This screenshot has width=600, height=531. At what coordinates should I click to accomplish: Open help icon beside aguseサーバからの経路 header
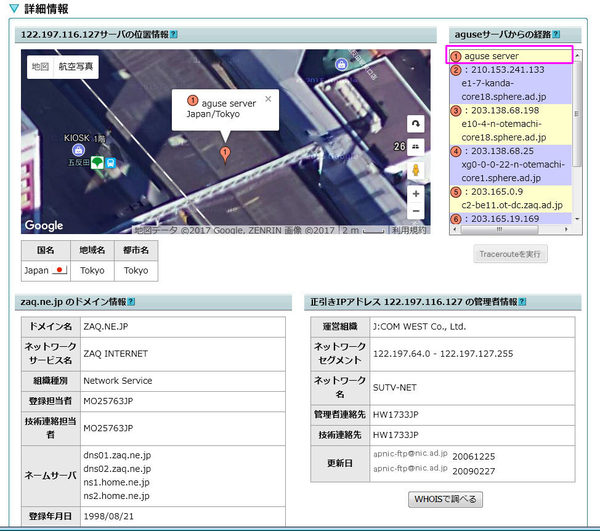556,34
